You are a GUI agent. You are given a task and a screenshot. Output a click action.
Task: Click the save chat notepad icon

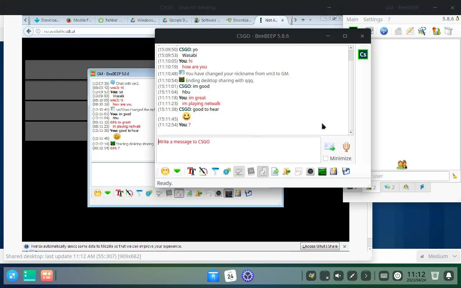(x=334, y=171)
